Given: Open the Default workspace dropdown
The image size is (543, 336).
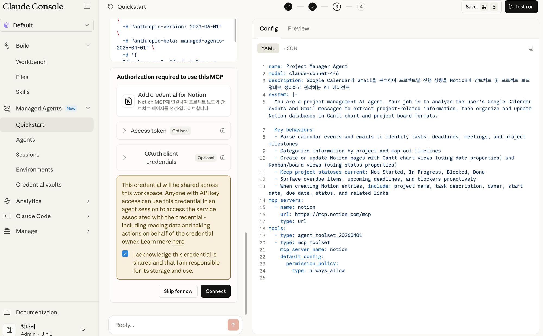Looking at the screenshot, I should [47, 25].
